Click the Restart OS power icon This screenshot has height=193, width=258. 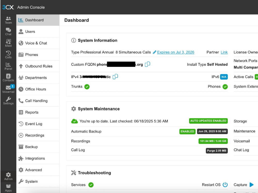225,185
